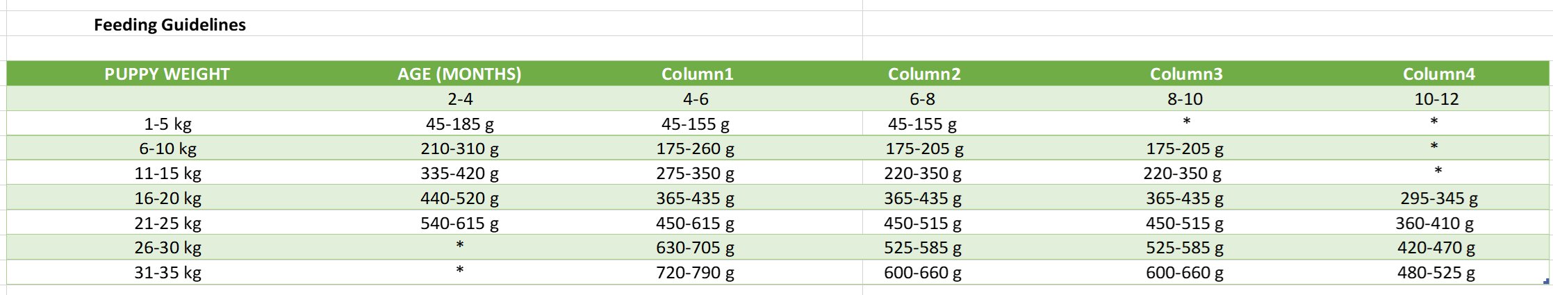The image size is (1553, 295).
Task: Click the Column1 table header
Action: click(697, 74)
